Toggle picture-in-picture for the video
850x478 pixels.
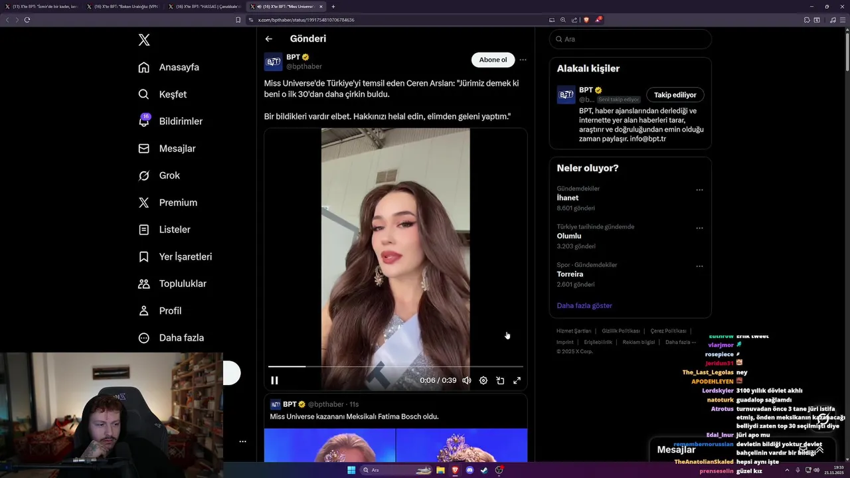click(x=500, y=380)
